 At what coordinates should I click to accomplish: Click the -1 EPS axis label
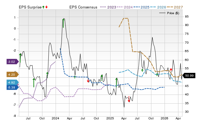click(x=14, y=40)
